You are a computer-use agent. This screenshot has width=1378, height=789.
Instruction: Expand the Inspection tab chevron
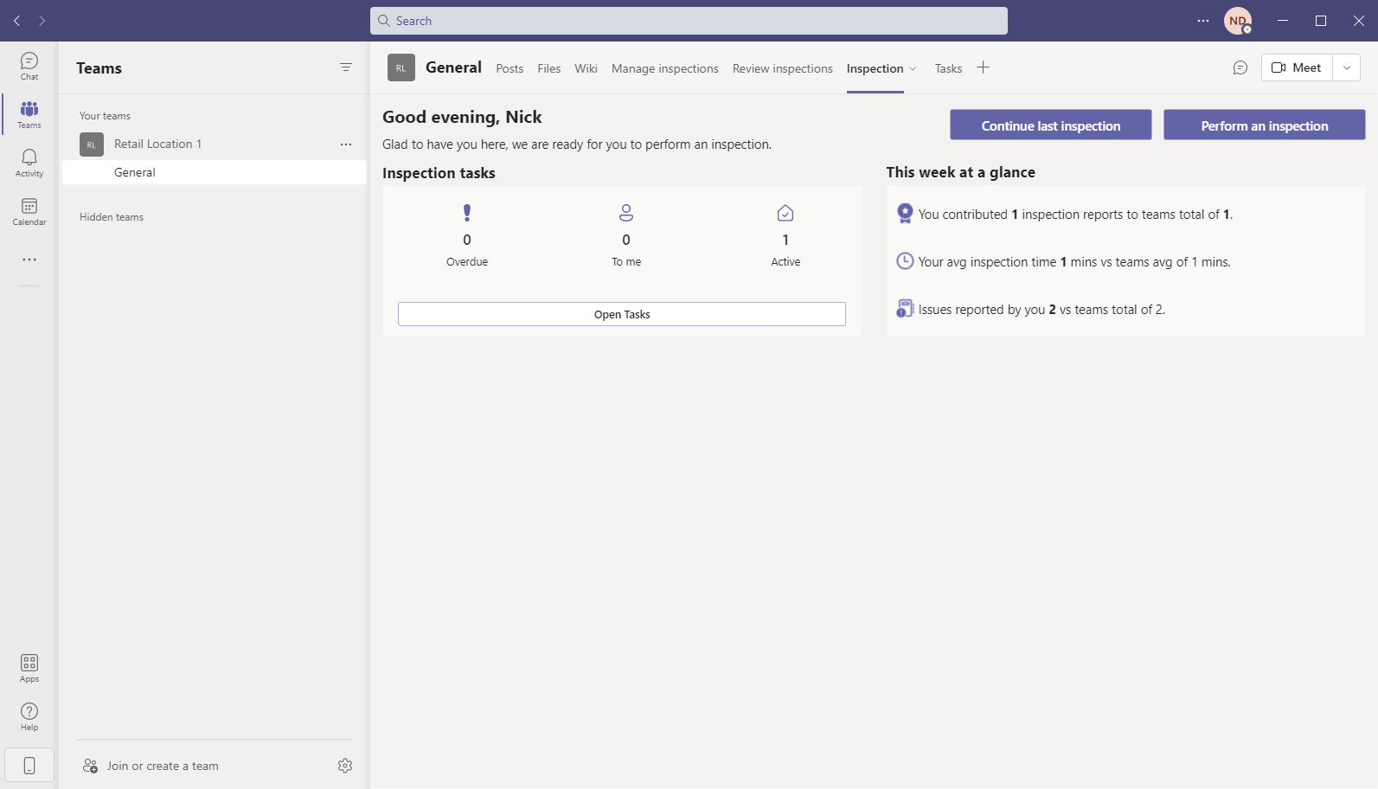[x=913, y=68]
